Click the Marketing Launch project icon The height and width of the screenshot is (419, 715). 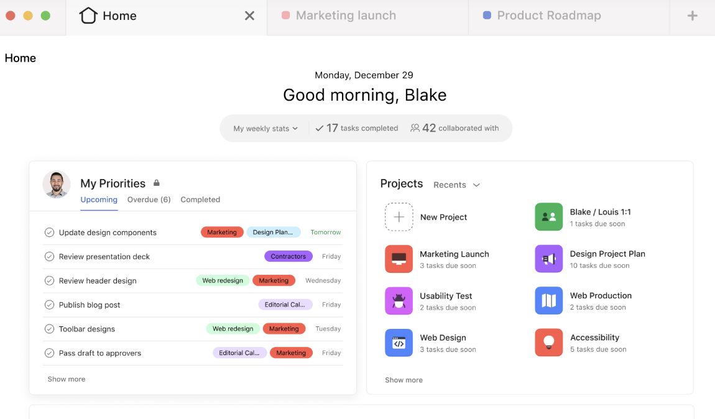click(x=399, y=259)
